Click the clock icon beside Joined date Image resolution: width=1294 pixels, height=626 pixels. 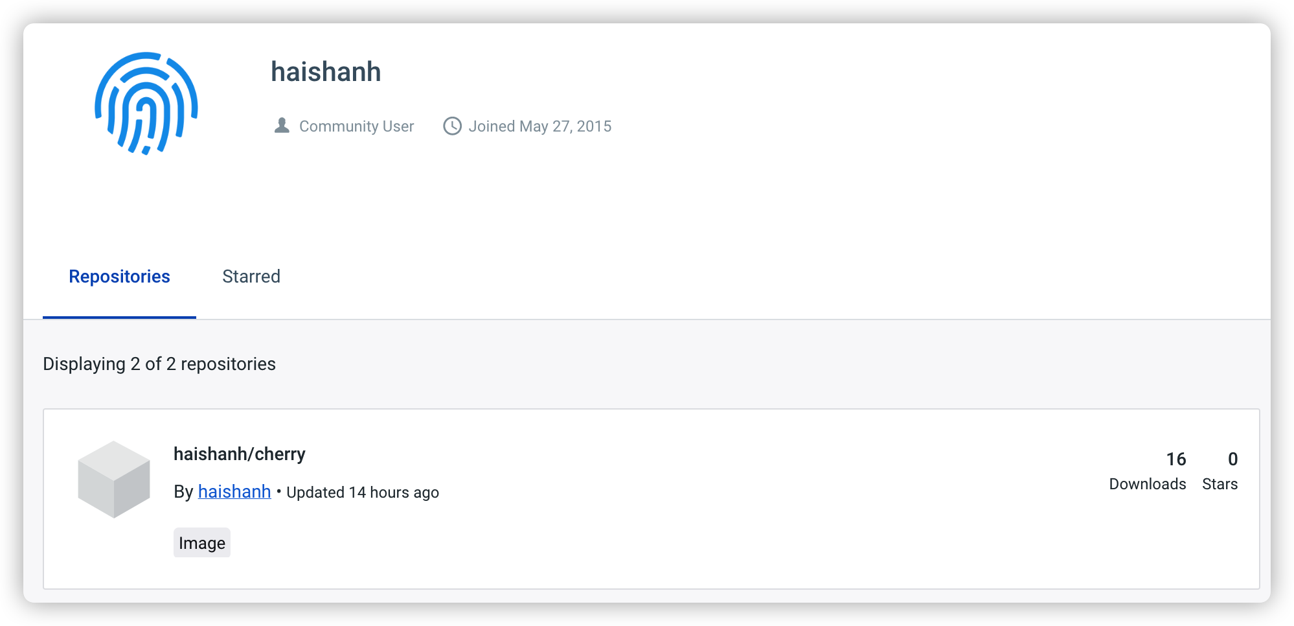click(x=452, y=126)
